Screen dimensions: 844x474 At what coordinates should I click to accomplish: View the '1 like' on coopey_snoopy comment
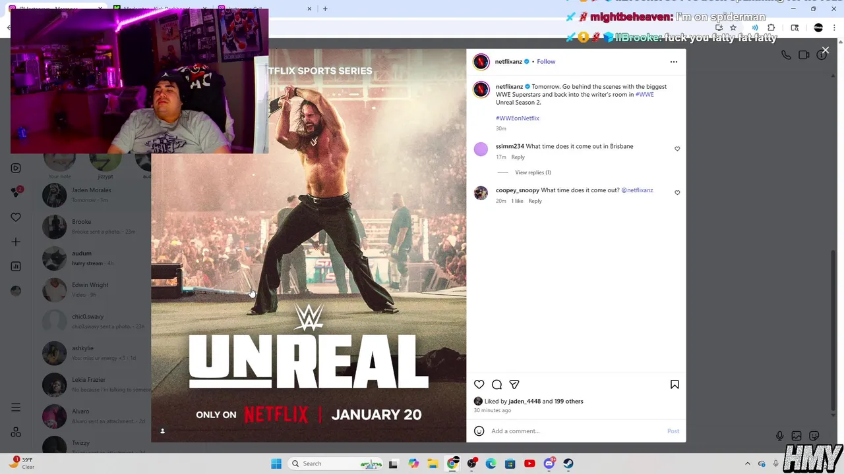[517, 201]
